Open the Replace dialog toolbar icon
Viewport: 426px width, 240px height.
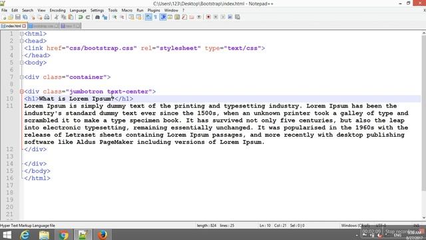(105, 17)
